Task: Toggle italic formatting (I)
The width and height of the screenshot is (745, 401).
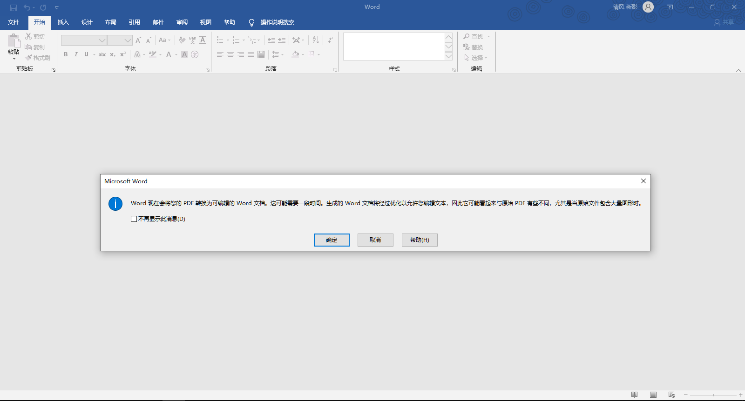Action: coord(76,54)
